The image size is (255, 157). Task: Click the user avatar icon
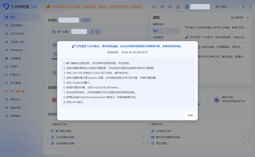pyautogui.click(x=187, y=7)
